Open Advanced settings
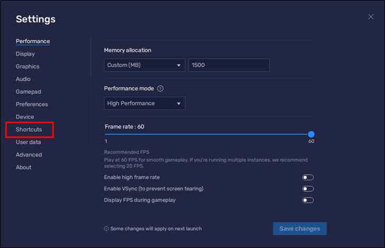Viewport: 385px width, 248px height. click(x=29, y=155)
